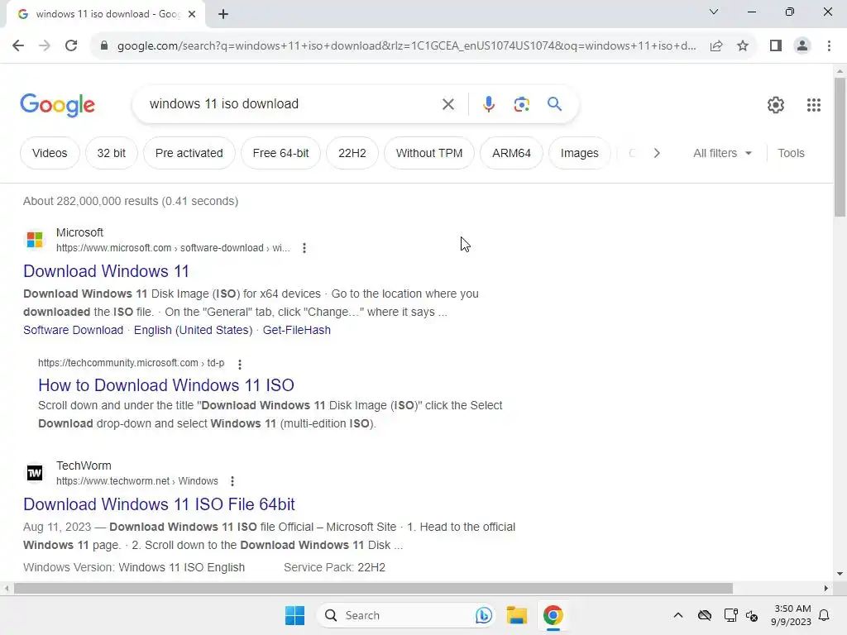Open Google quick settings gear

776,105
